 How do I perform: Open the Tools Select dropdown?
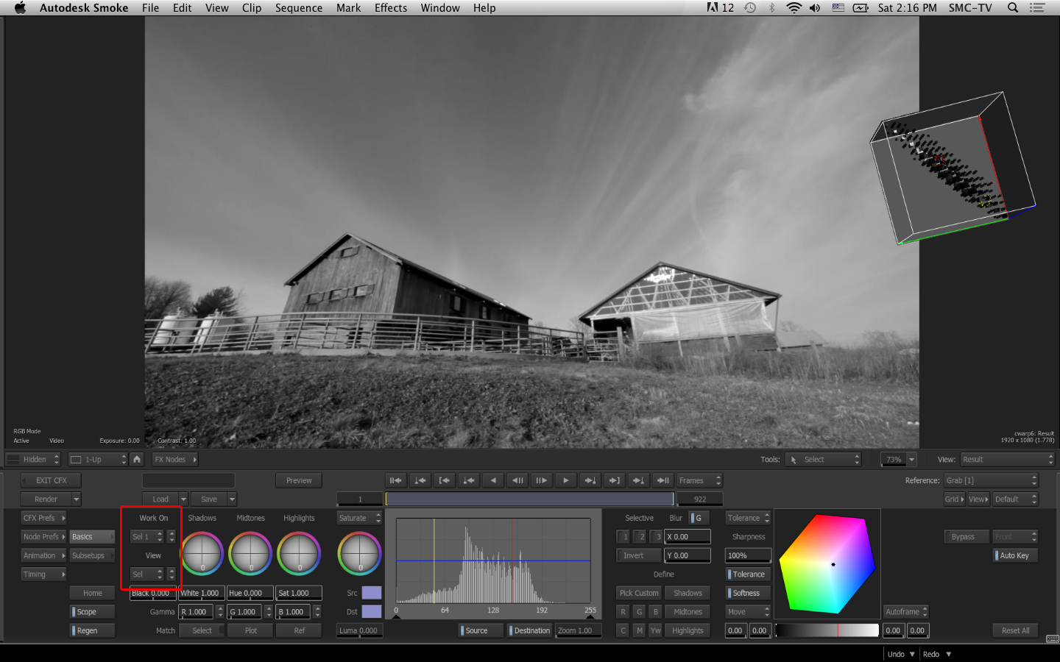pos(823,460)
